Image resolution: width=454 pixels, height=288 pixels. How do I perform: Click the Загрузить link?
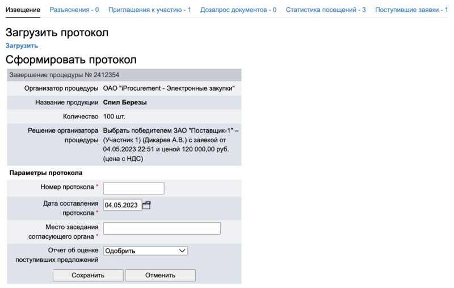pyautogui.click(x=22, y=45)
